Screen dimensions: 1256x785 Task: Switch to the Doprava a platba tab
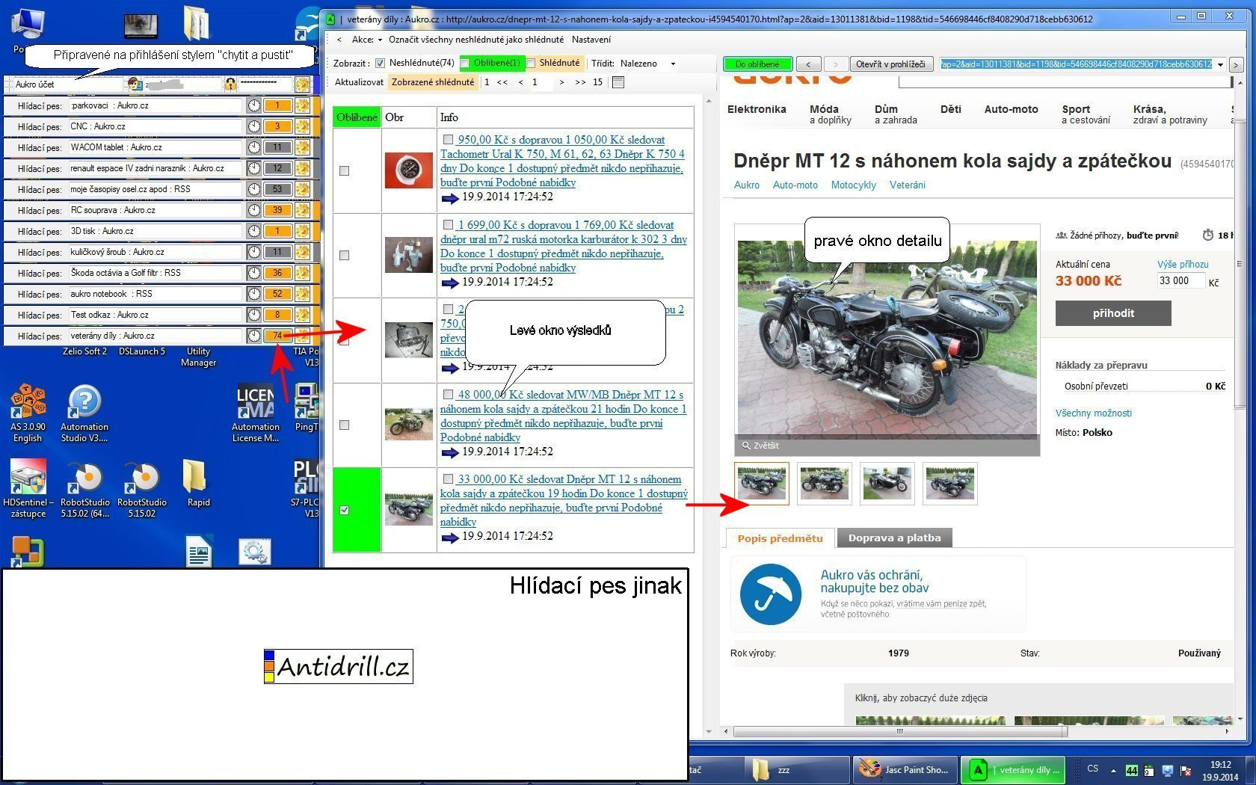(894, 538)
